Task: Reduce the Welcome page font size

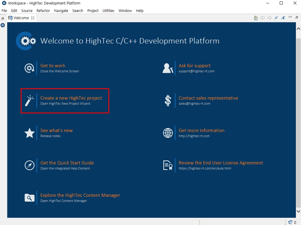Action: pos(276,18)
